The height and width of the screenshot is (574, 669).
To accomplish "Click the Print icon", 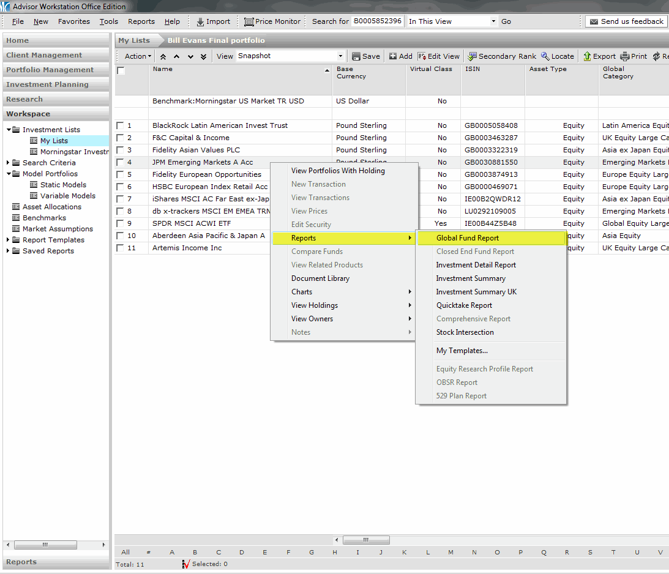I will [x=625, y=56].
